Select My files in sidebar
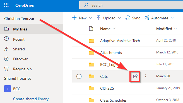 32,29
